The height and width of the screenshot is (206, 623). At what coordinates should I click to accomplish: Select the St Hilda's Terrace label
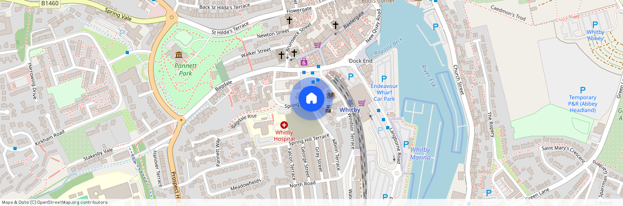(x=230, y=28)
